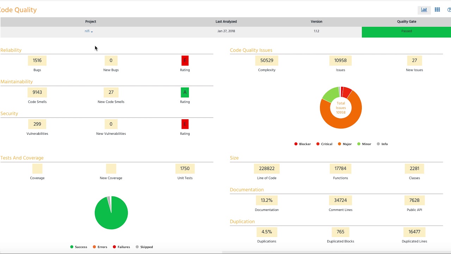Screen dimensions: 451x254
Task: Click the 10958 Issues value box
Action: point(340,61)
